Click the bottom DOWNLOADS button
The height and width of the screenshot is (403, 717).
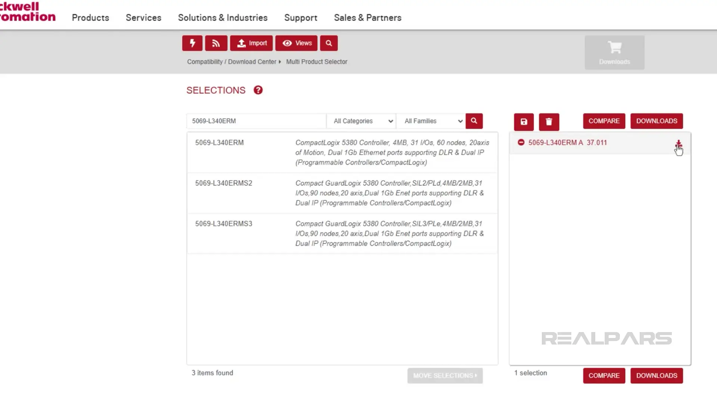(657, 375)
